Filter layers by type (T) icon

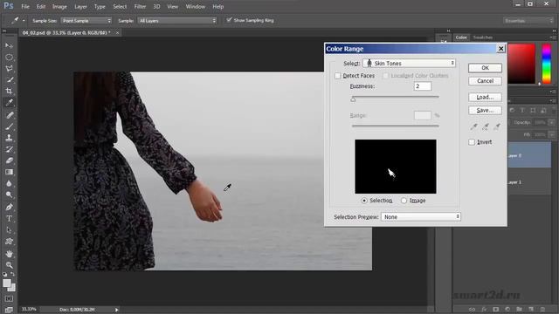click(522, 111)
